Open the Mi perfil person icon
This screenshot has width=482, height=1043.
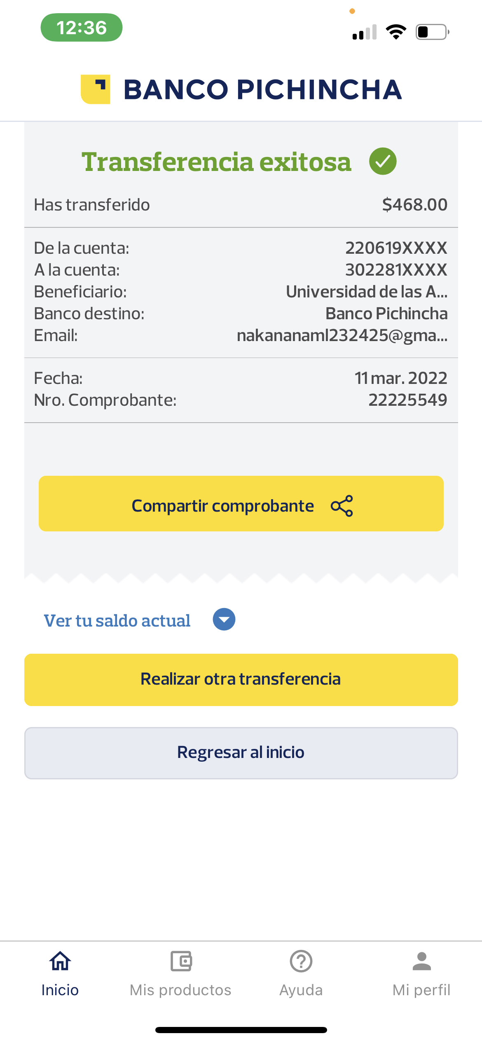pos(421,961)
